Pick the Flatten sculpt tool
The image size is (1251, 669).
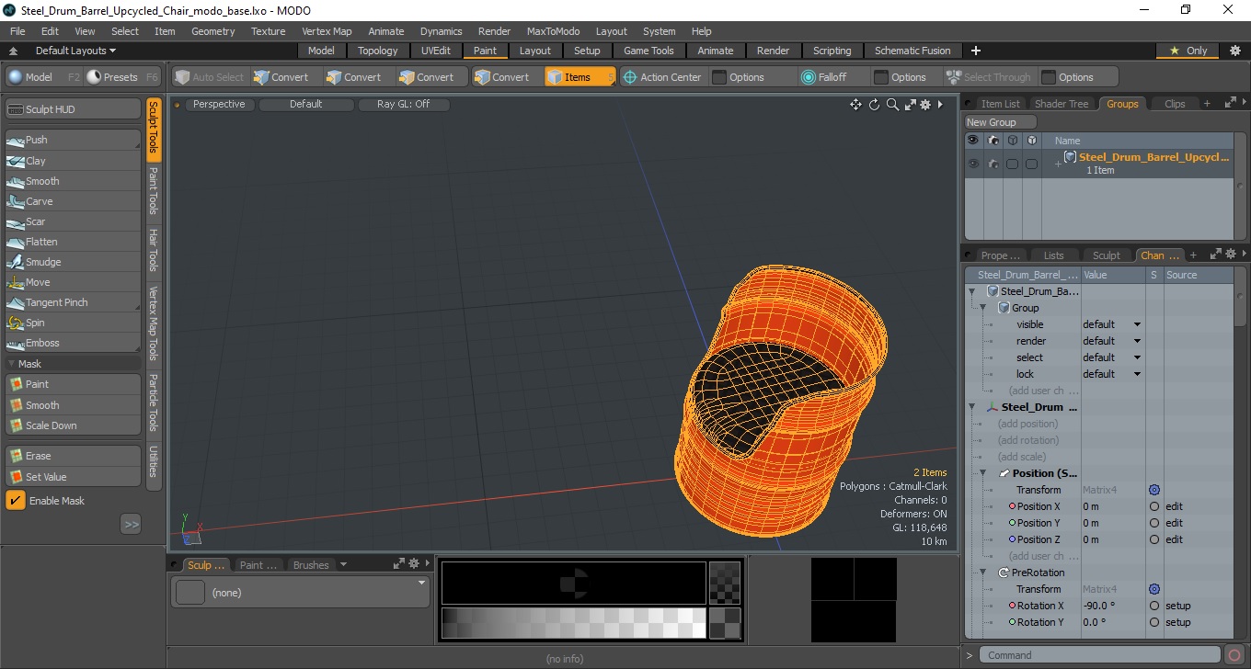coord(74,242)
